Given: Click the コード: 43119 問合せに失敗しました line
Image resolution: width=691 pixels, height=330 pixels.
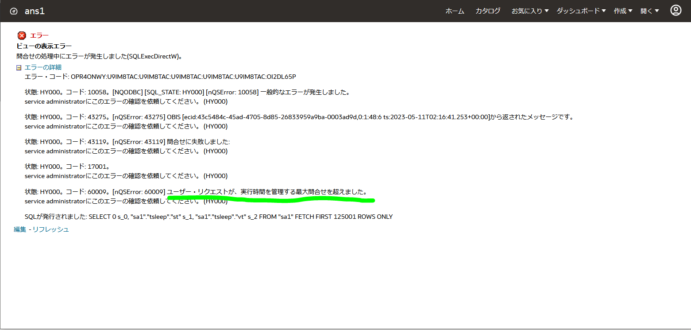Looking at the screenshot, I should click(127, 142).
